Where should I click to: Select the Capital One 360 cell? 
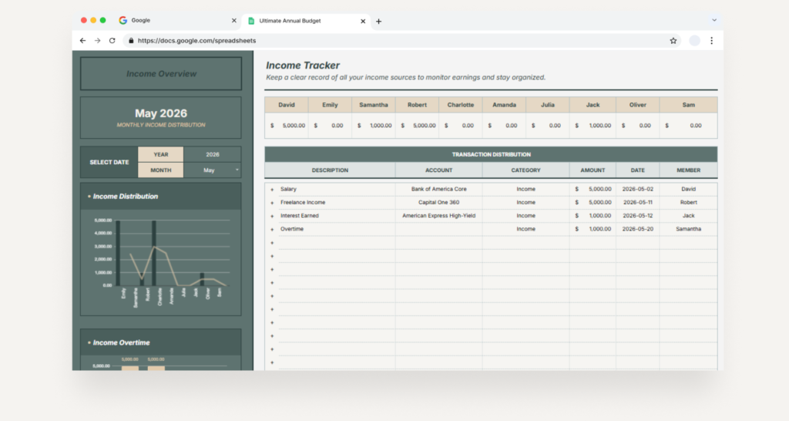tap(438, 203)
